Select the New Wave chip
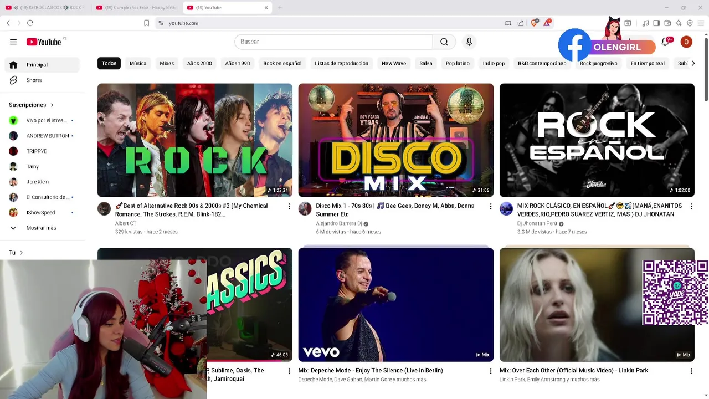709x399 pixels. click(394, 63)
